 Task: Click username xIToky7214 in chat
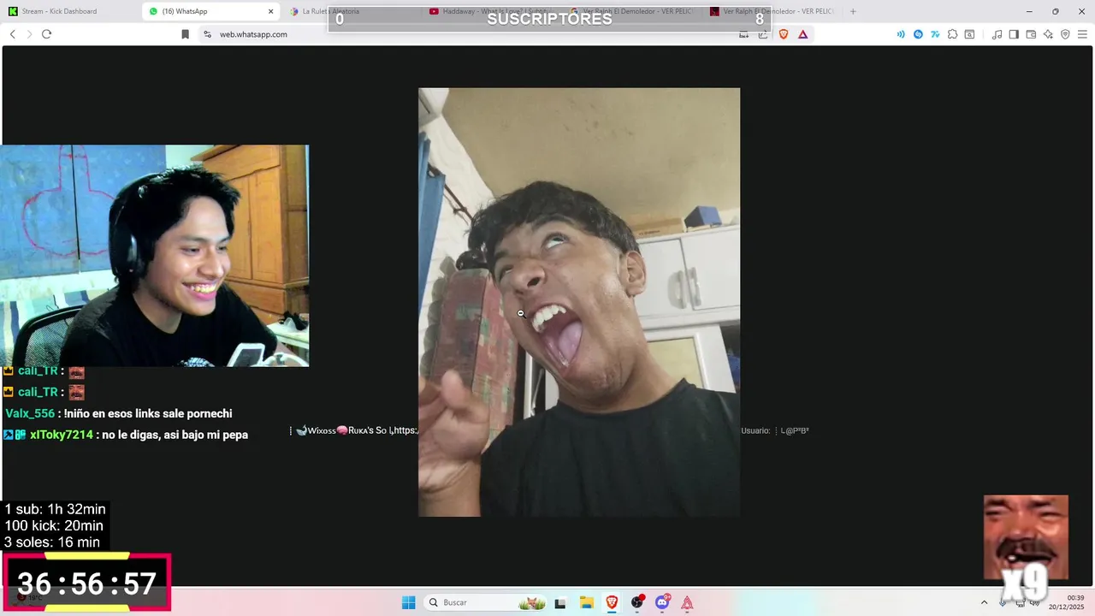pos(62,435)
